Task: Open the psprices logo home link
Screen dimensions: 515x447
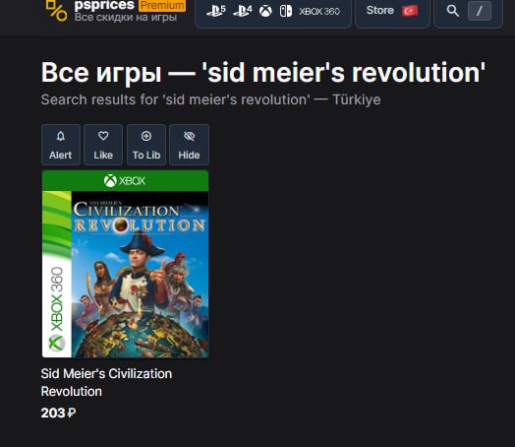Action: coord(56,11)
